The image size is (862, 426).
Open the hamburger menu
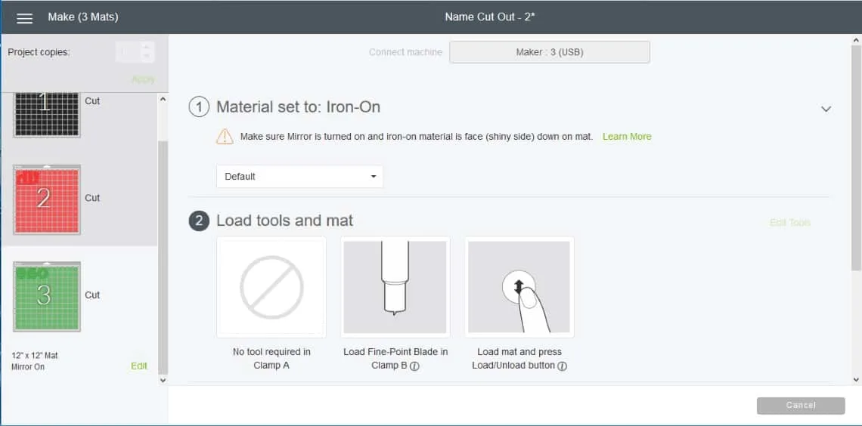coord(25,17)
